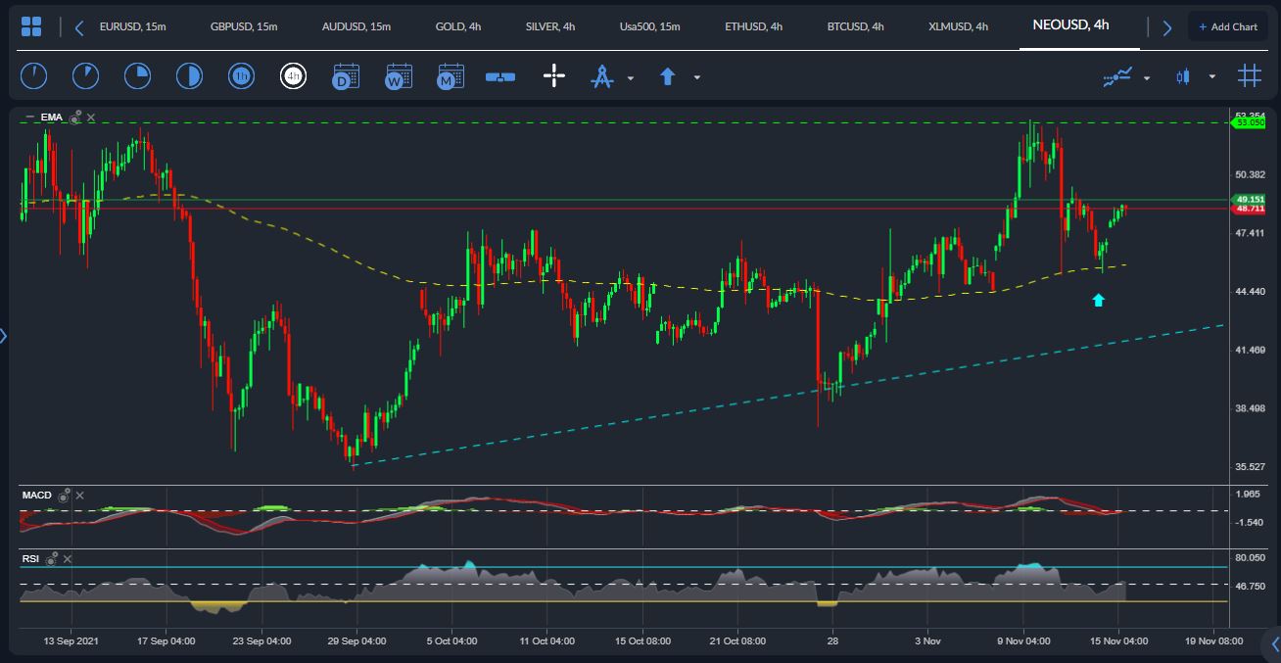Select the daily timeframe calendar icon
Viewport: 1281px width, 663px height.
[345, 76]
